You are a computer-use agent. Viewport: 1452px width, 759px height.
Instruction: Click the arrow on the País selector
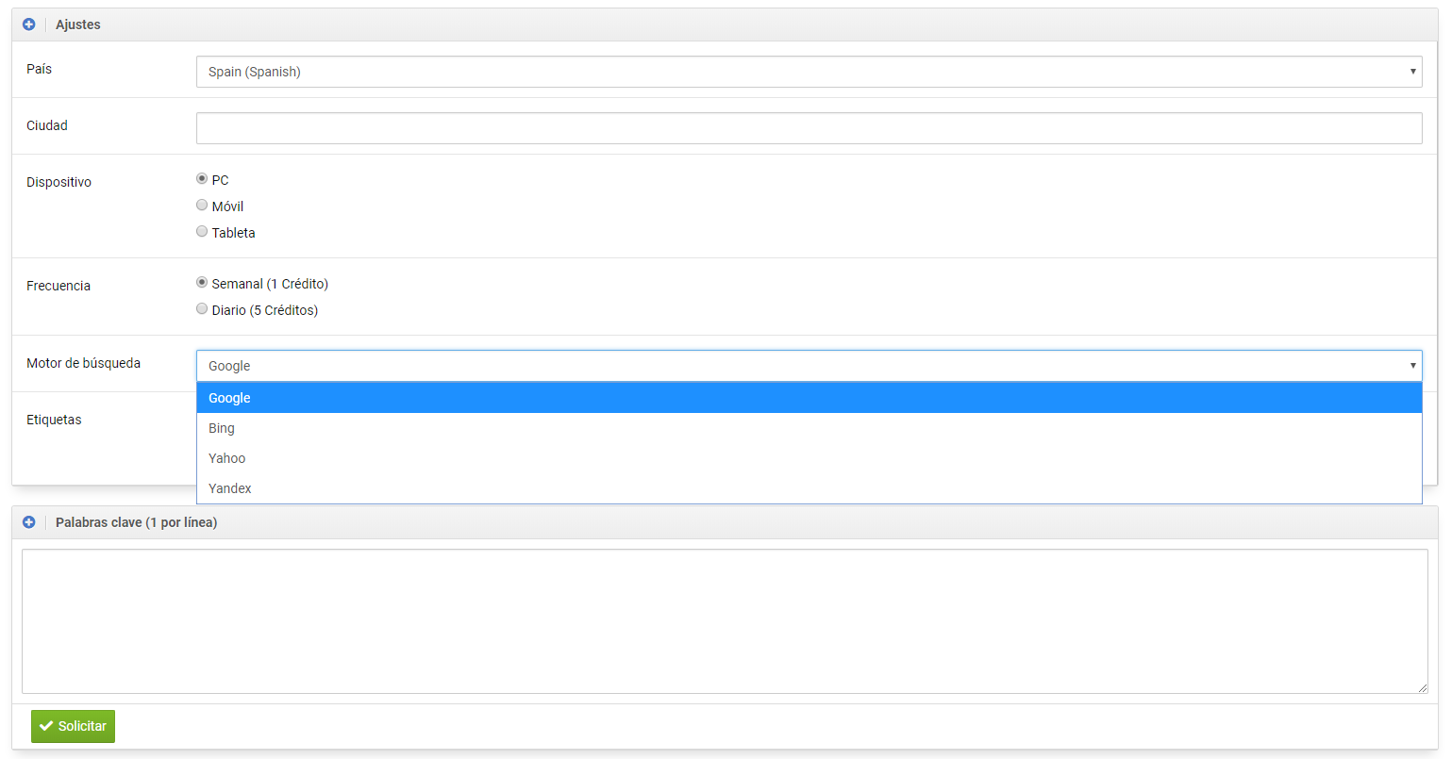click(1412, 72)
